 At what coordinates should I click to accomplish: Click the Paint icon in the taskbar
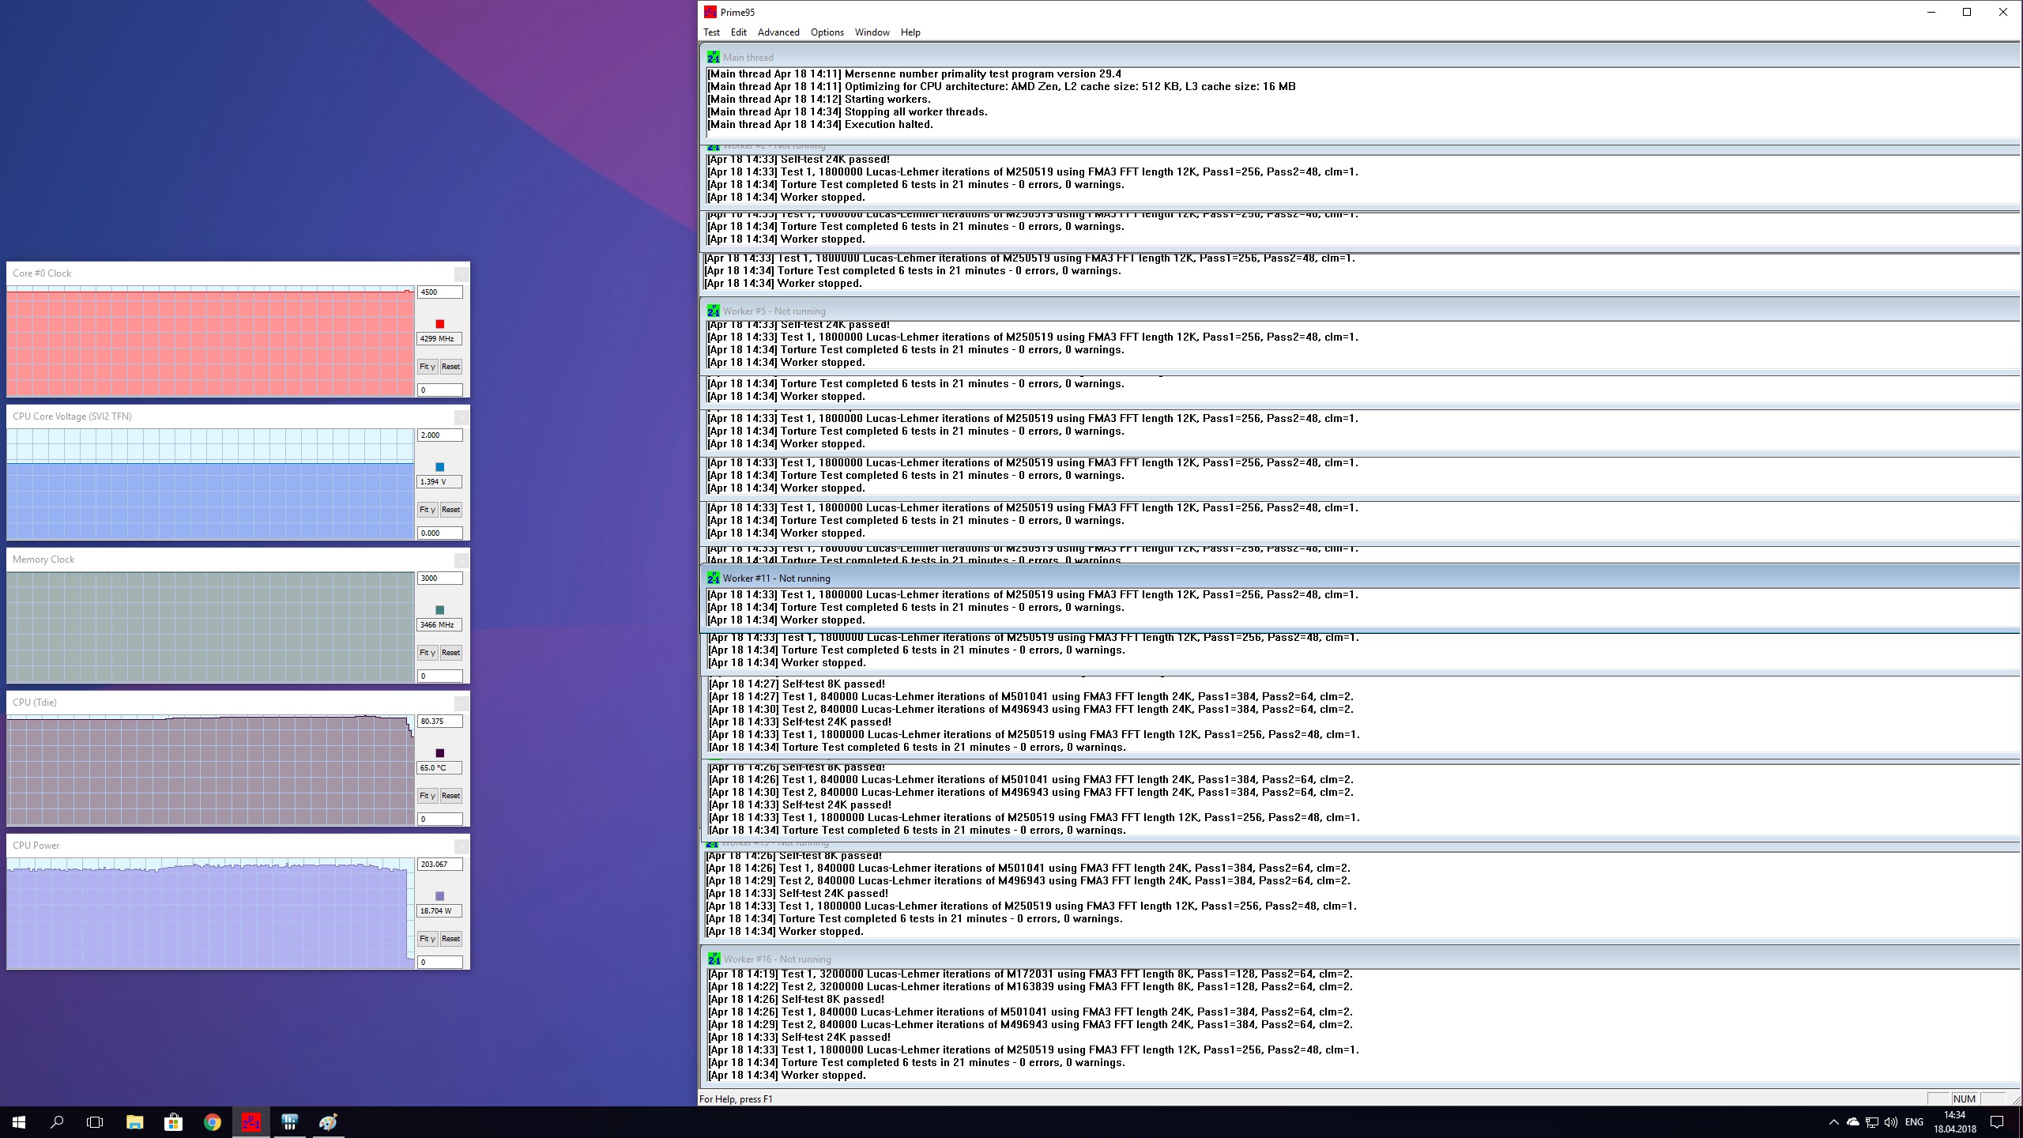pyautogui.click(x=328, y=1122)
